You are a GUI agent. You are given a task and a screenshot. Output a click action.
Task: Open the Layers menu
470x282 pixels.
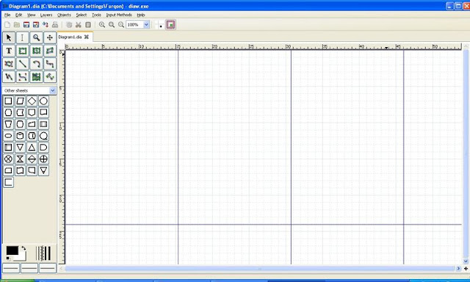click(x=46, y=15)
